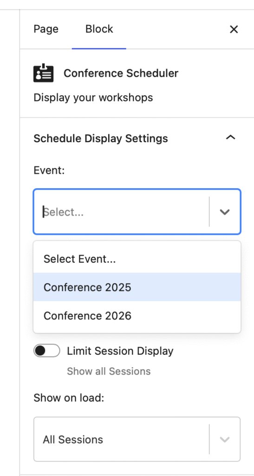Collapse Schedule Display Settings with chevron
This screenshot has width=254, height=476.
(x=231, y=138)
